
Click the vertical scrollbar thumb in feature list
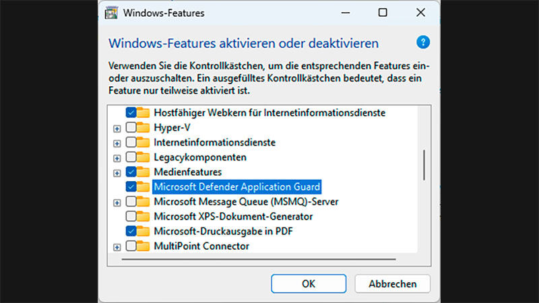[x=424, y=165]
